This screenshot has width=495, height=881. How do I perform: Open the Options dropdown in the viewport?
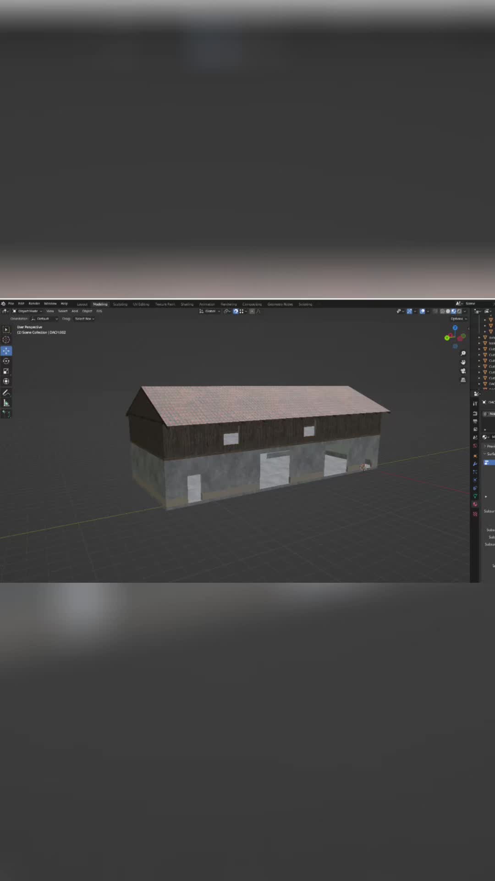458,318
